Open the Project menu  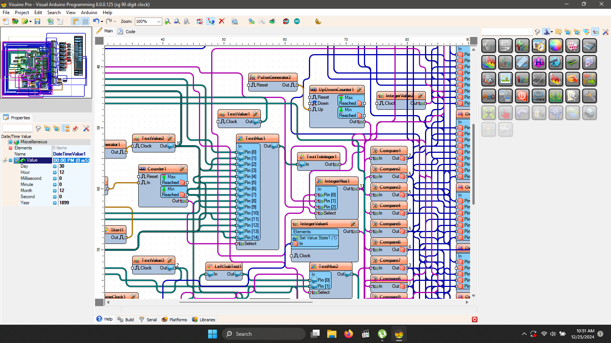(x=22, y=12)
